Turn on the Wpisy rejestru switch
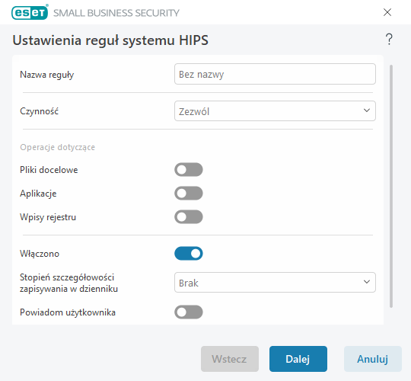This screenshot has height=381, width=411. click(x=189, y=216)
